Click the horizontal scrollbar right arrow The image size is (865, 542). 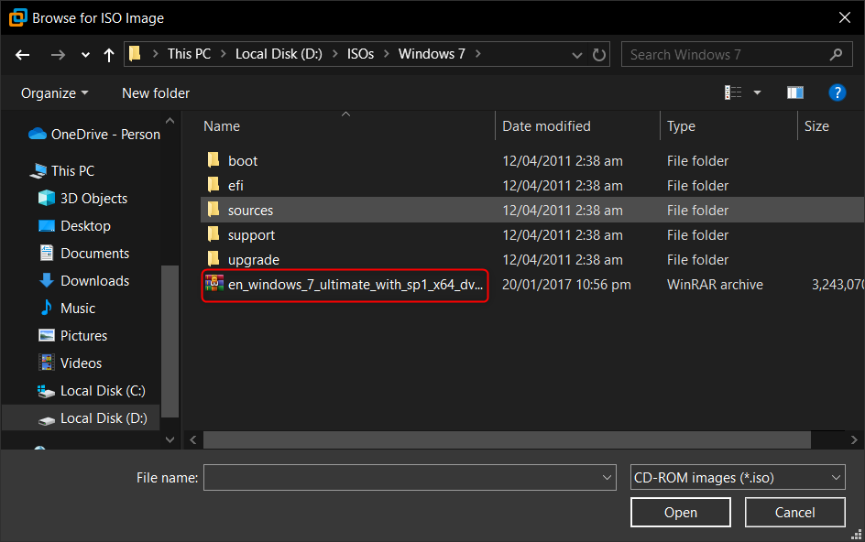[x=854, y=440]
